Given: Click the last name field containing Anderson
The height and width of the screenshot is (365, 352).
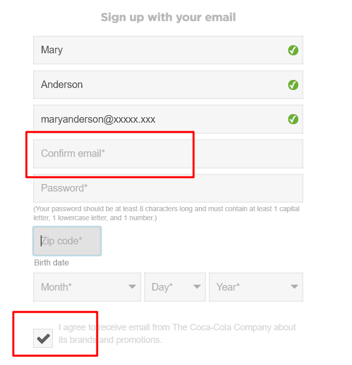Looking at the screenshot, I should click(161, 85).
